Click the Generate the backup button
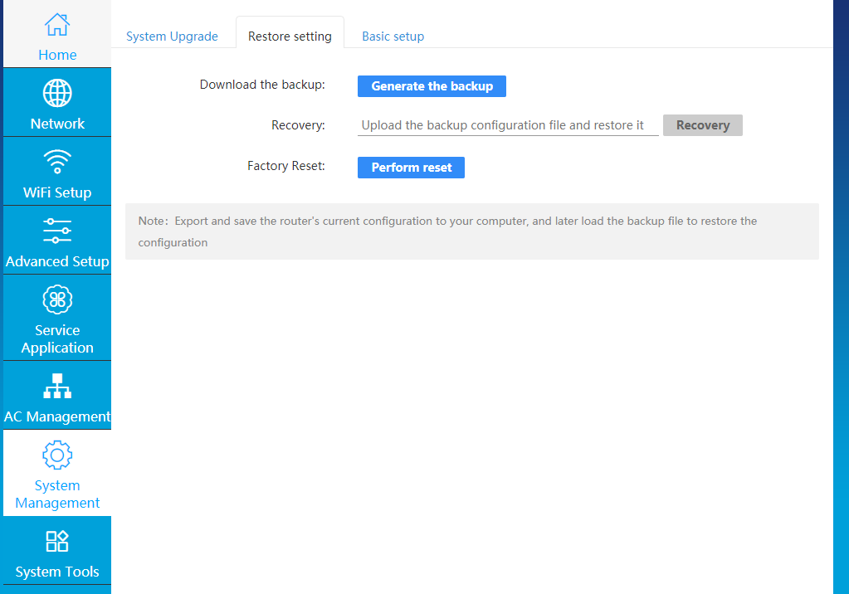The height and width of the screenshot is (594, 849). [x=432, y=86]
